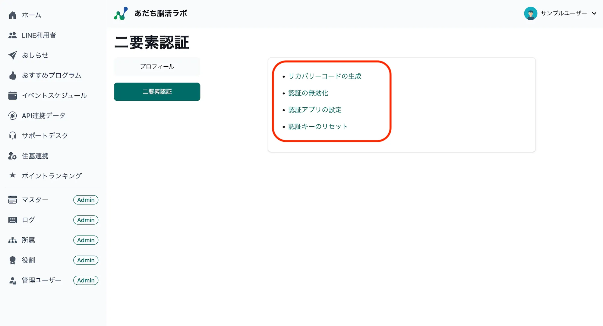This screenshot has width=603, height=326.
Task: Open the 役割 badge icon
Action: click(12, 260)
